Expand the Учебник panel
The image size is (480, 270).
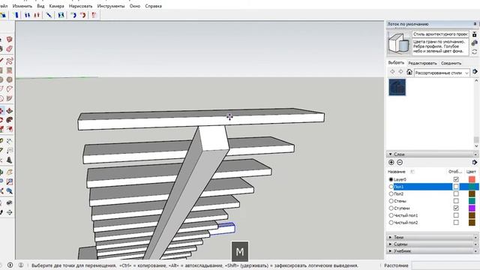tap(432, 251)
